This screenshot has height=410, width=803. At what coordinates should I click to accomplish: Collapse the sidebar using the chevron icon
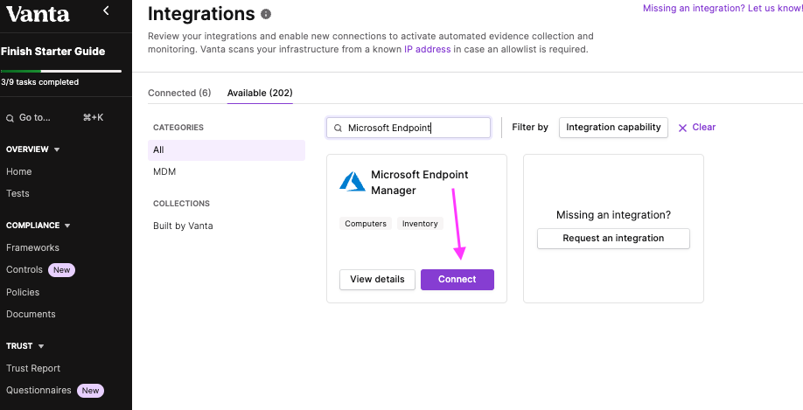[106, 10]
